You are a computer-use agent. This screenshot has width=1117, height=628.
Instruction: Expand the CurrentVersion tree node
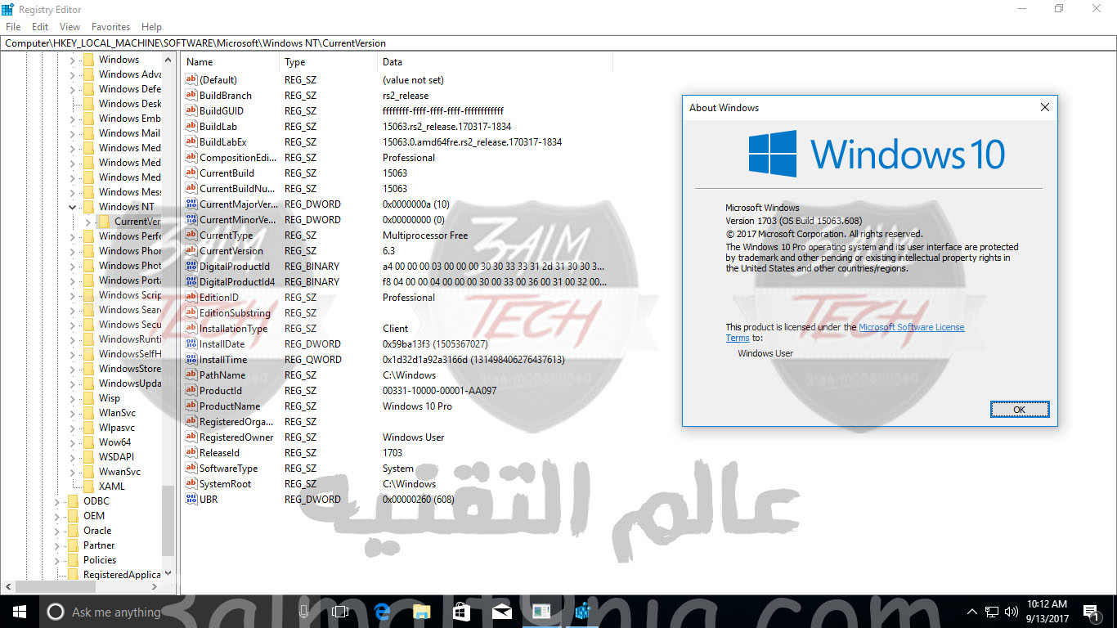click(x=87, y=222)
